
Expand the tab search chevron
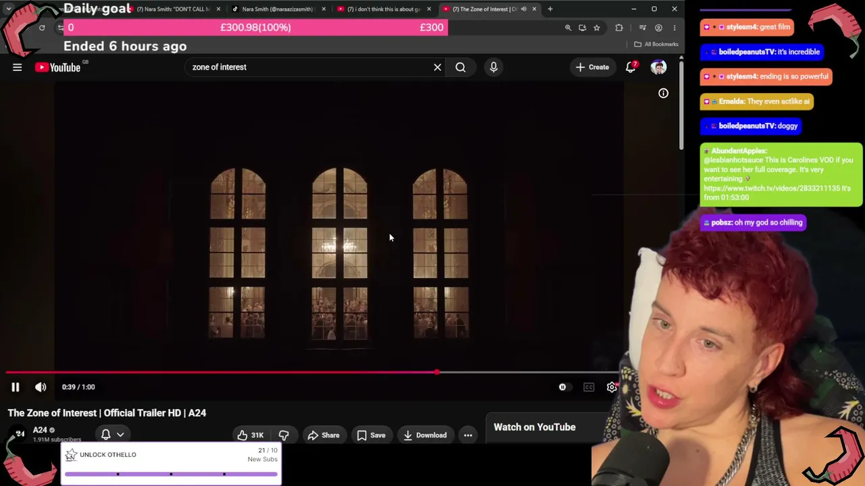[x=9, y=9]
